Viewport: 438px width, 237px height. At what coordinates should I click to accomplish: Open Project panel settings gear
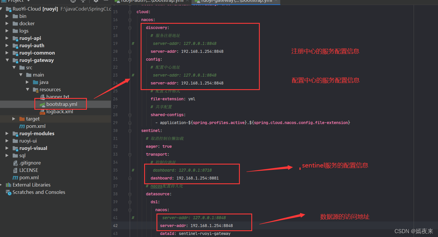click(x=96, y=1)
